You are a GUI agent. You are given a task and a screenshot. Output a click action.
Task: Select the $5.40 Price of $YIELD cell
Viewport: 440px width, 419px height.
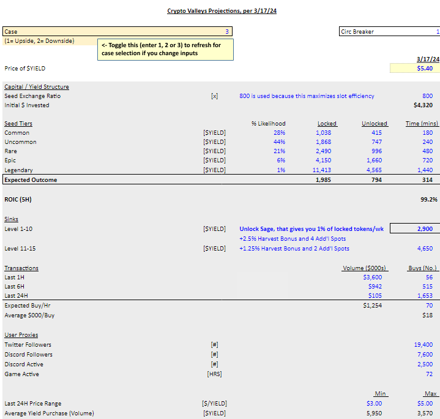[x=415, y=68]
